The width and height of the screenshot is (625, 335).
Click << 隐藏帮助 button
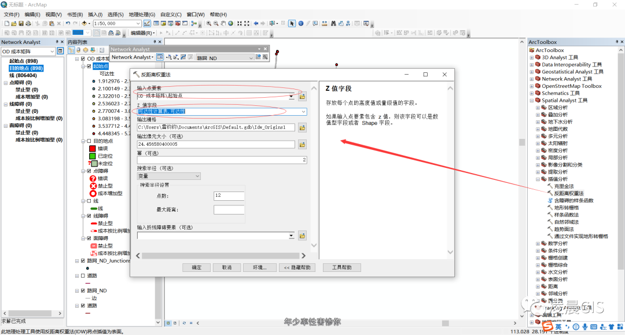coord(297,268)
